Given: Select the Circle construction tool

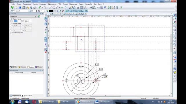Looking at the screenshot, I should tap(54, 8).
